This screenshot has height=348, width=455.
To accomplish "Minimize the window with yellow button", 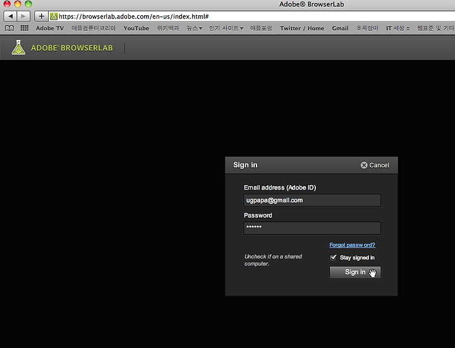I will tap(18, 4).
